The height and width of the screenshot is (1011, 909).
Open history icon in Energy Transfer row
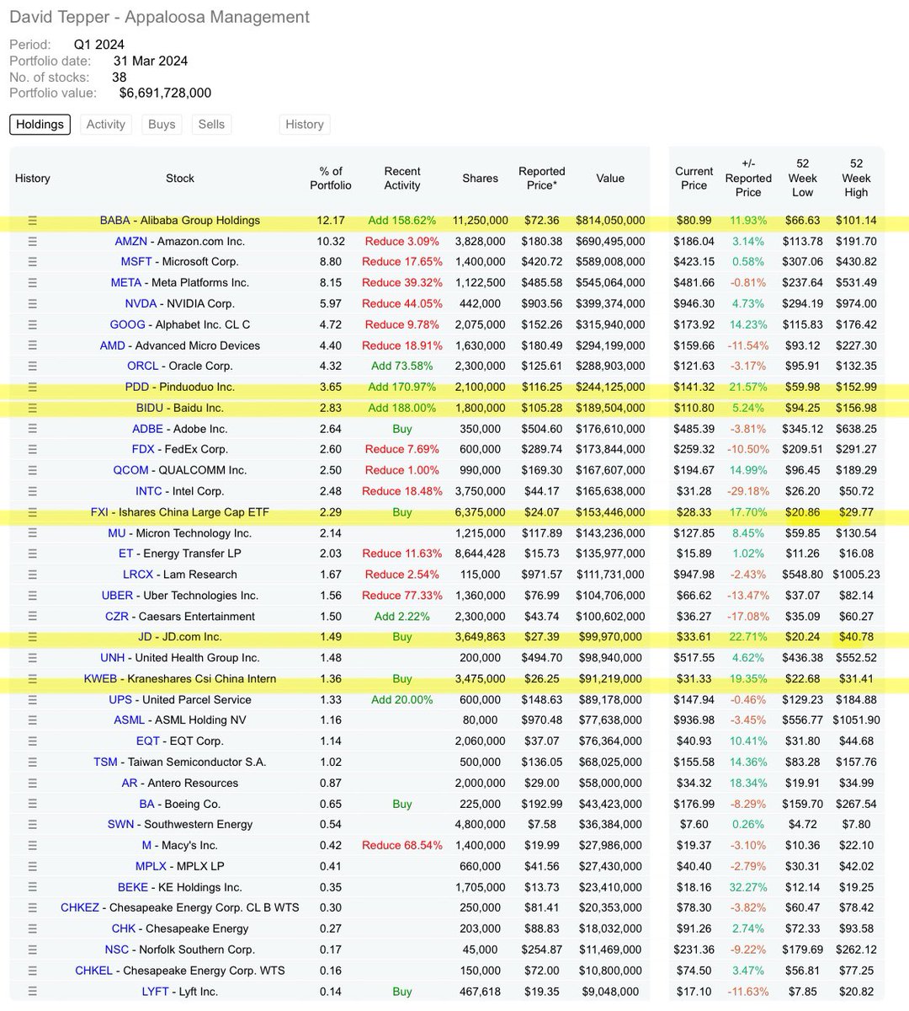tap(33, 554)
